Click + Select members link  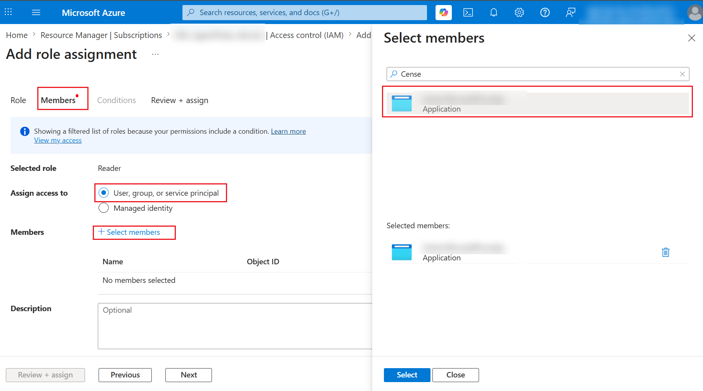129,232
